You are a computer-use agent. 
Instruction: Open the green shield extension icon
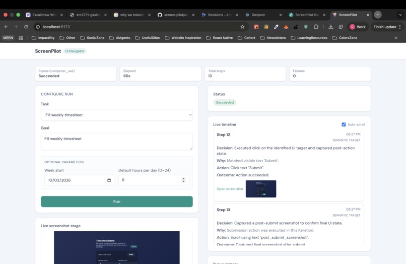306,27
